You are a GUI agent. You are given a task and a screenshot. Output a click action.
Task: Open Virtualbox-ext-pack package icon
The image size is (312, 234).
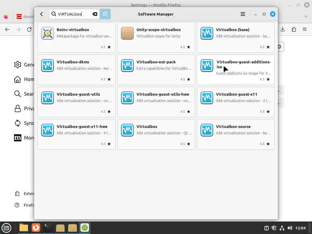[x=127, y=66]
